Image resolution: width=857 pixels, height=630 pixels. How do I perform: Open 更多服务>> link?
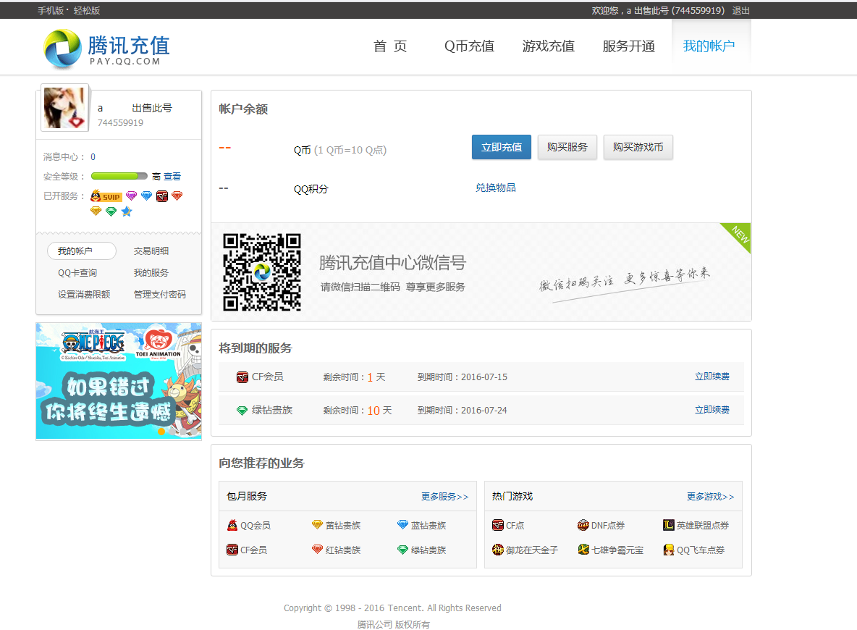[445, 497]
